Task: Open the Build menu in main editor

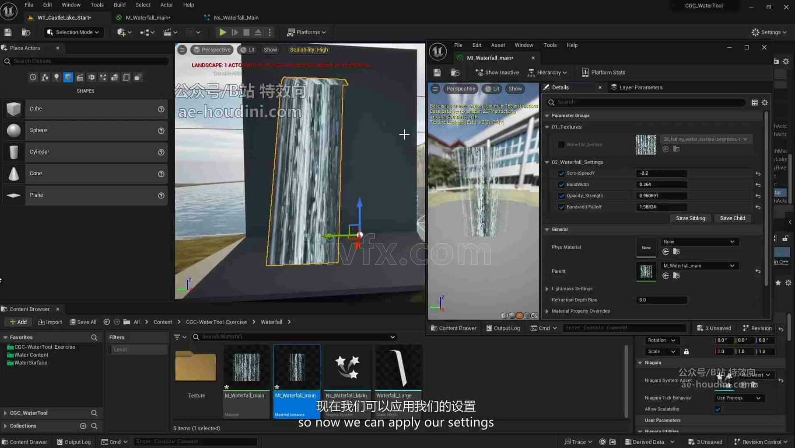Action: click(119, 5)
